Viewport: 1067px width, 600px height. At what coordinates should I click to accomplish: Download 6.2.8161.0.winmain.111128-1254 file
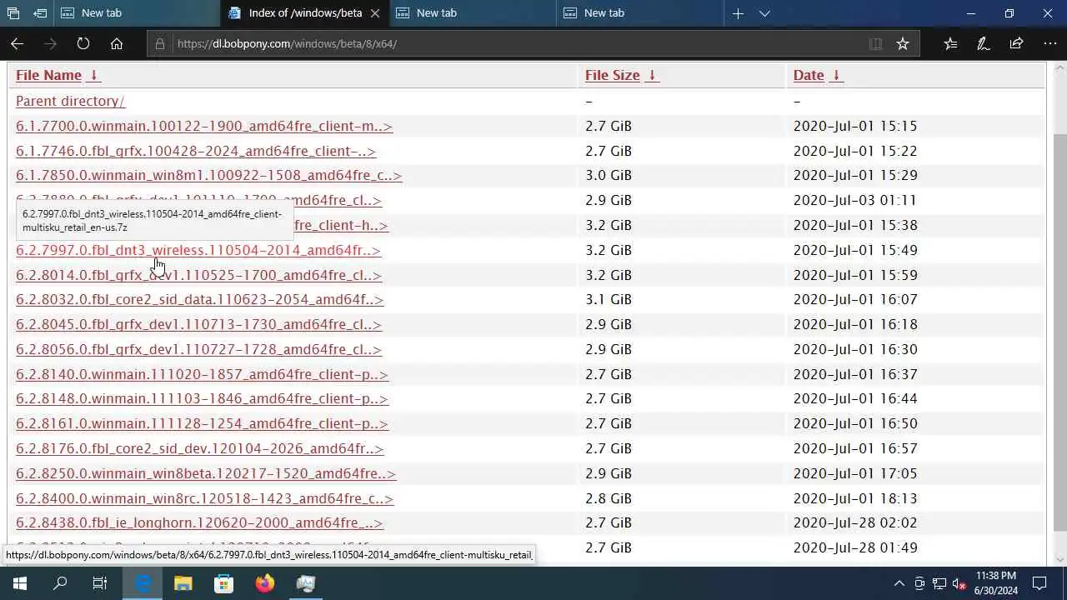click(x=202, y=423)
